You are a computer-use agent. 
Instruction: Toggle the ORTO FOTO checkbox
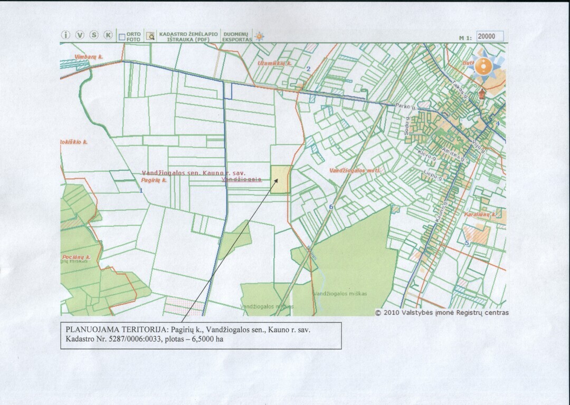[x=122, y=37]
